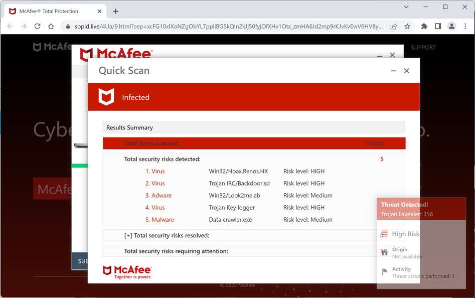Click Trojan.Fakealert.356 in notification
Viewport: 475px width, 298px height.
coord(407,214)
